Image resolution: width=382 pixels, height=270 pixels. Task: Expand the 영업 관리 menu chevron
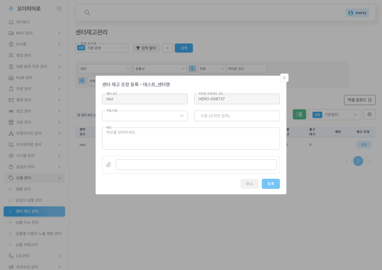click(59, 55)
